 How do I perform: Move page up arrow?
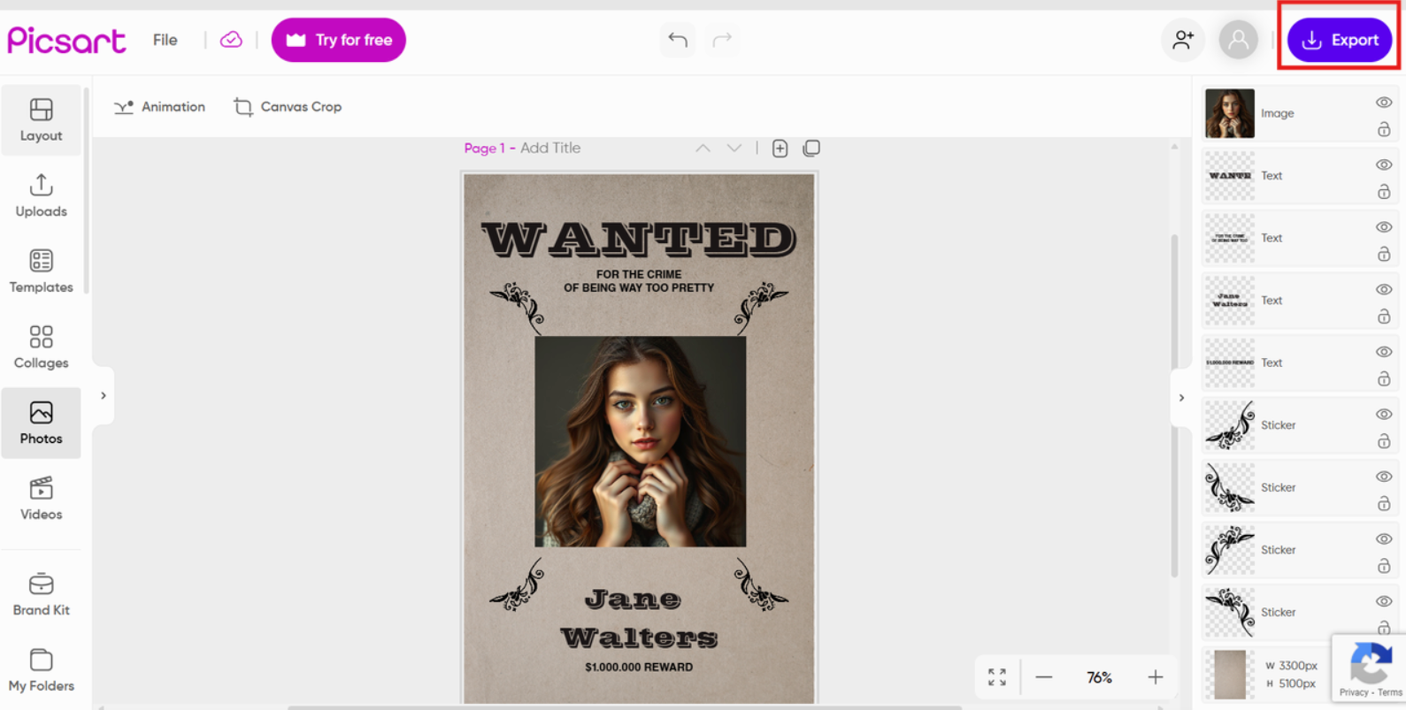click(x=703, y=149)
